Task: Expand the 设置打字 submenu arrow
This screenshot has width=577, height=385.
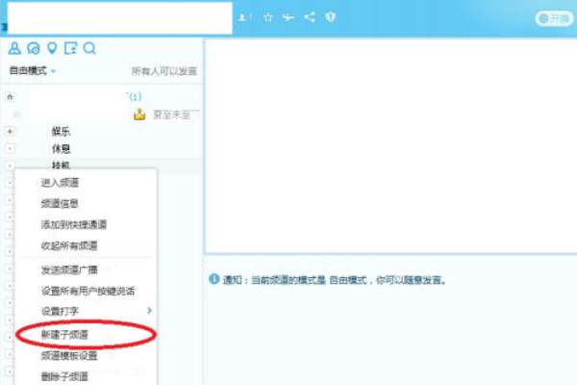Action: coord(149,311)
